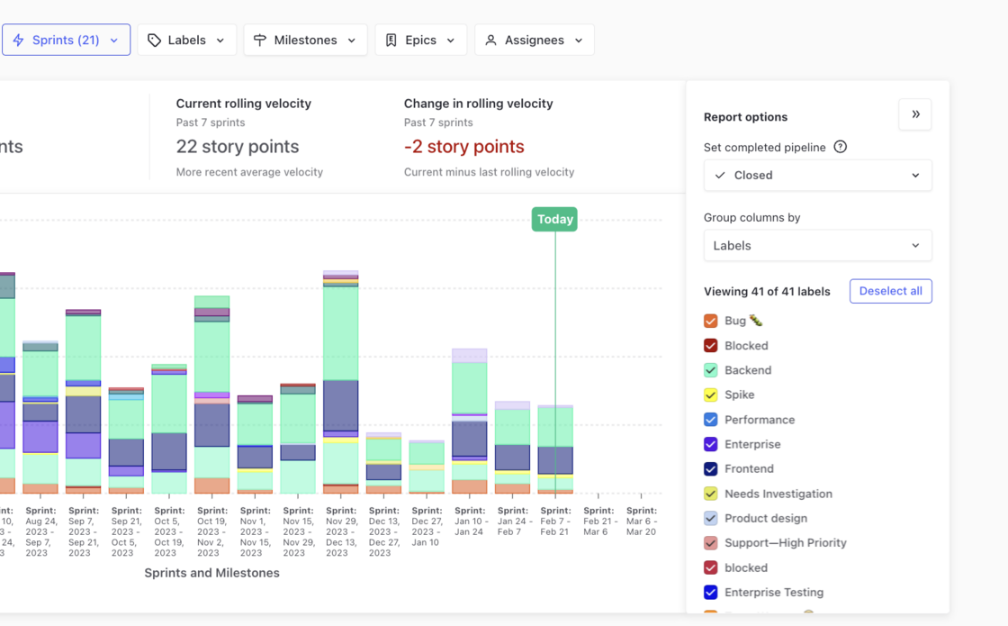This screenshot has height=626, width=1008.
Task: Open the Assignees filter dropdown
Action: (535, 40)
